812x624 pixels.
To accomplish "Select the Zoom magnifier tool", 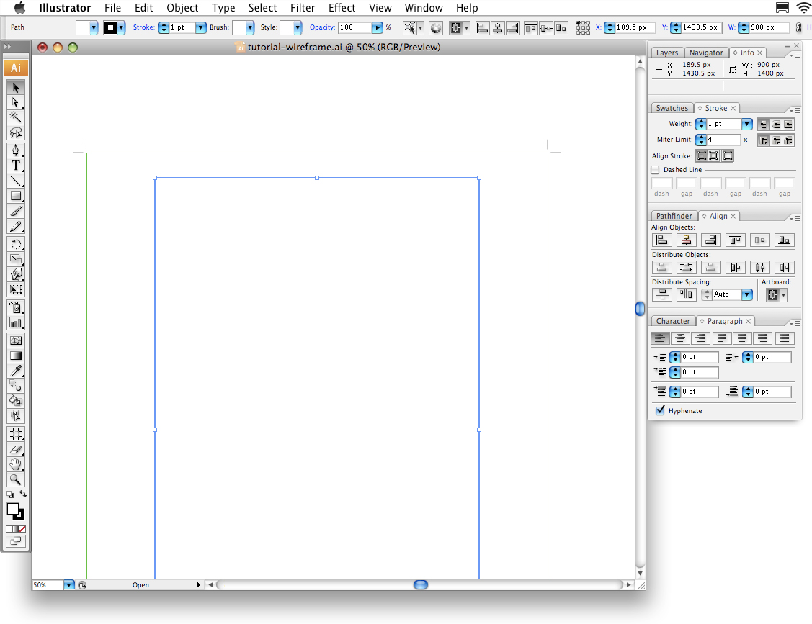I will pos(16,479).
